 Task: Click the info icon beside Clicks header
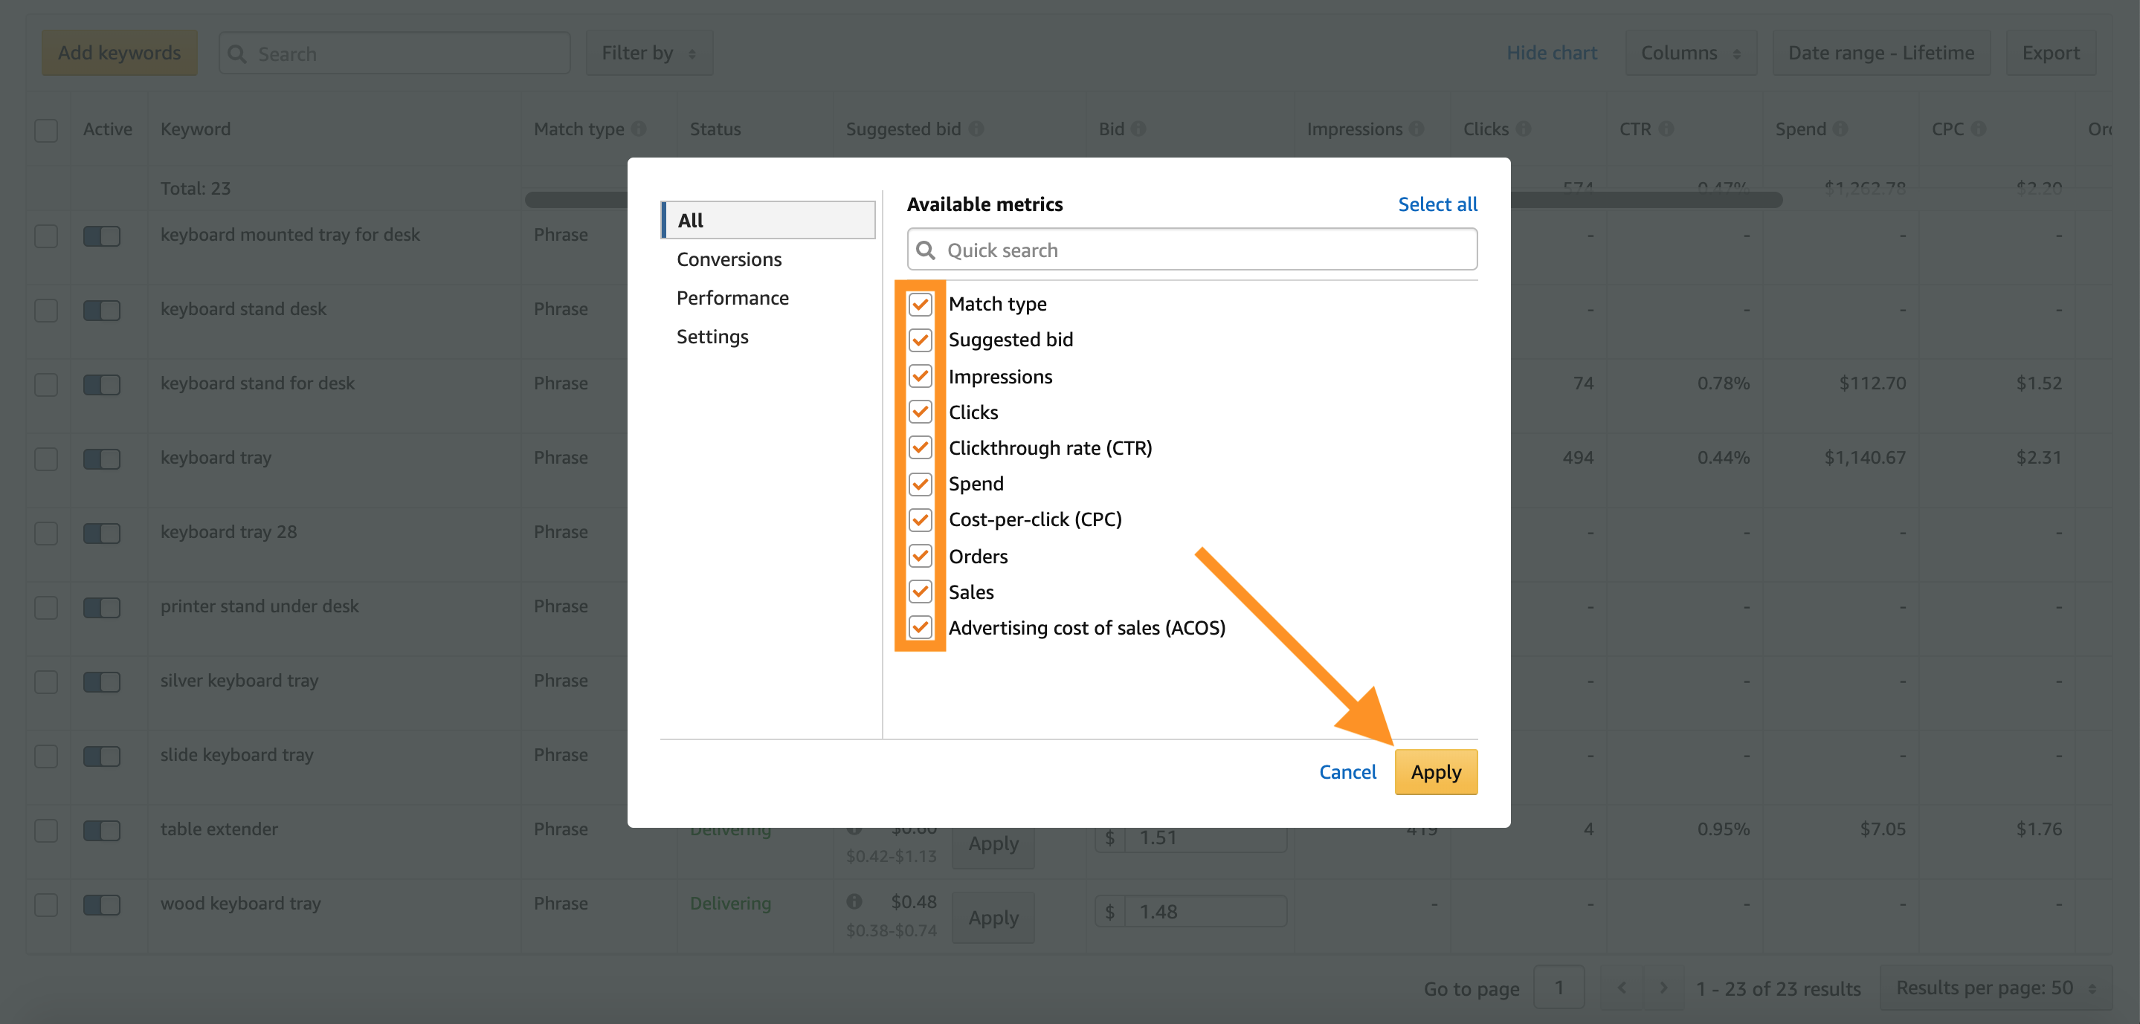1523,129
